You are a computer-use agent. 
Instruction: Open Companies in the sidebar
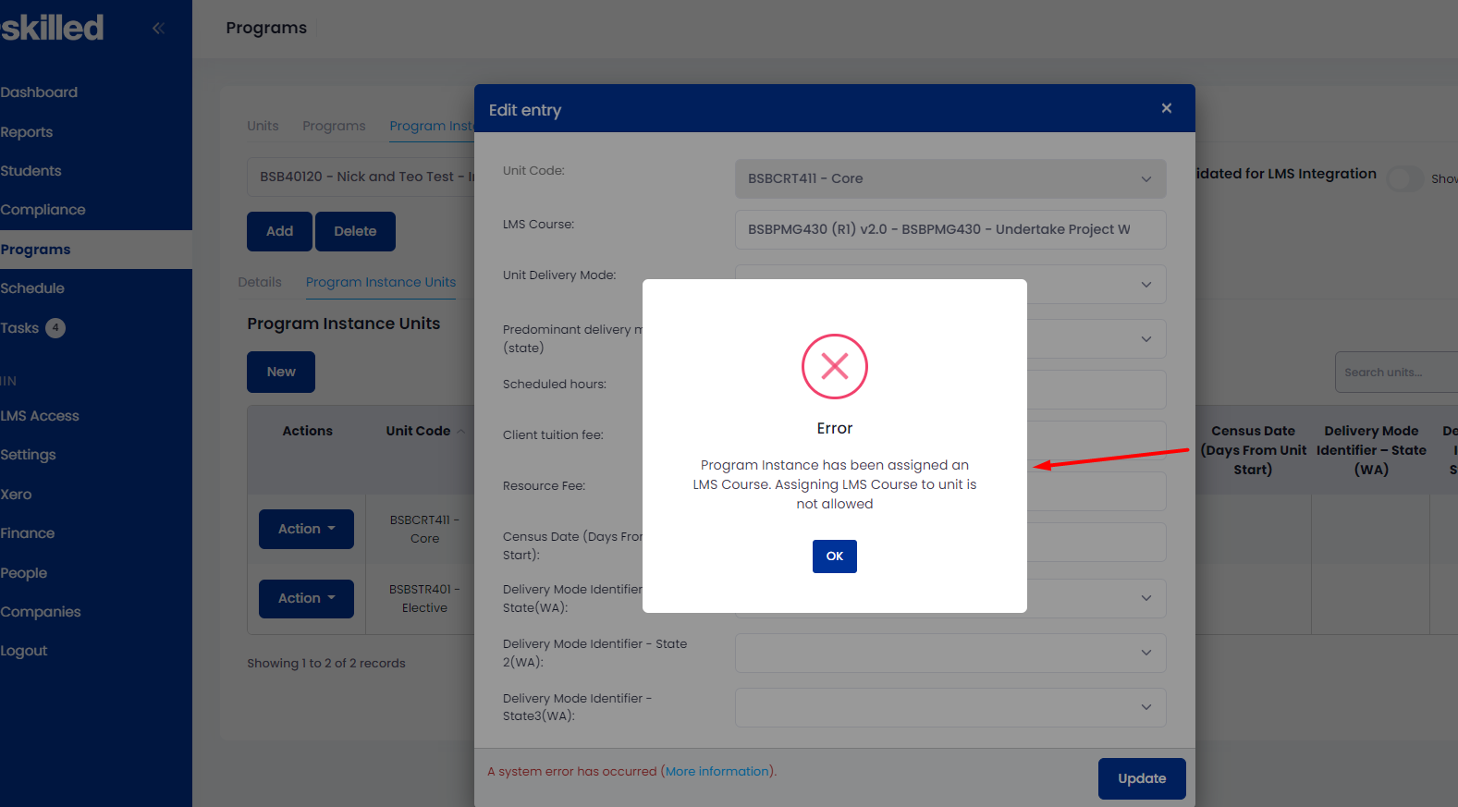(x=41, y=612)
